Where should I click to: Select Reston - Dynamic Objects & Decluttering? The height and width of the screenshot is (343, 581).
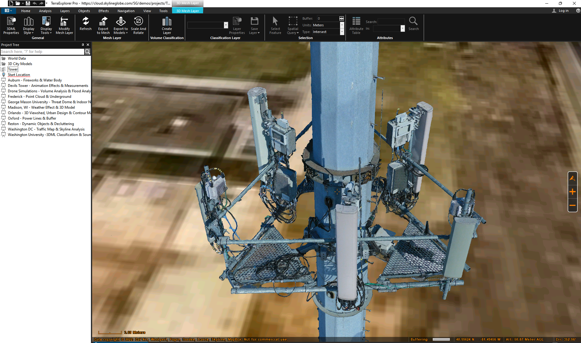coord(41,124)
